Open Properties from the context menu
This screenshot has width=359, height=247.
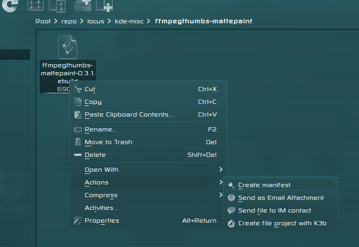click(148, 220)
